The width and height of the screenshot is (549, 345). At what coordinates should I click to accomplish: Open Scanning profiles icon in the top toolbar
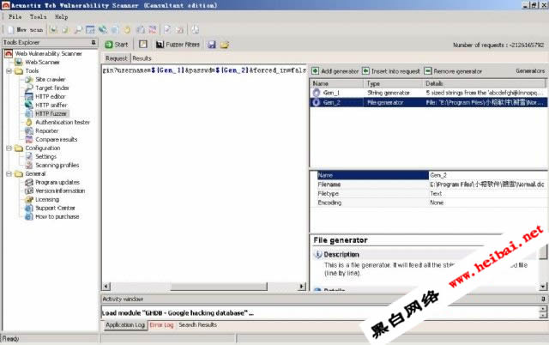click(180, 30)
